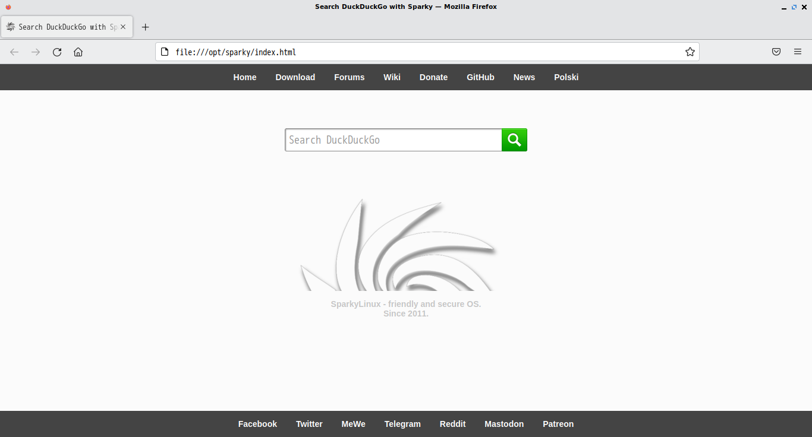Screen dimensions: 812x437
Task: Open the Home link in the top navigation
Action: click(245, 77)
